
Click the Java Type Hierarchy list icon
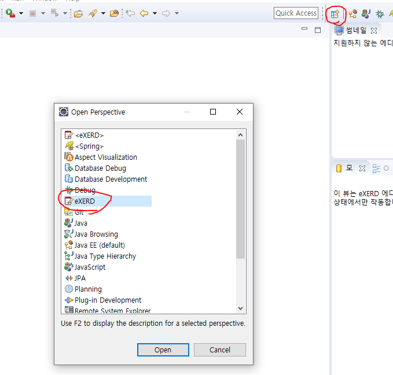pos(69,256)
